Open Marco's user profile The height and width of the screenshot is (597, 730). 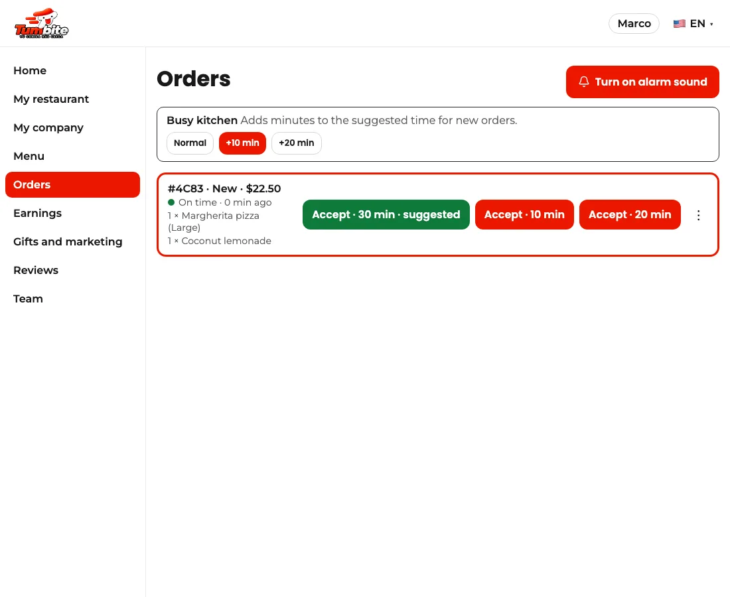coord(634,24)
